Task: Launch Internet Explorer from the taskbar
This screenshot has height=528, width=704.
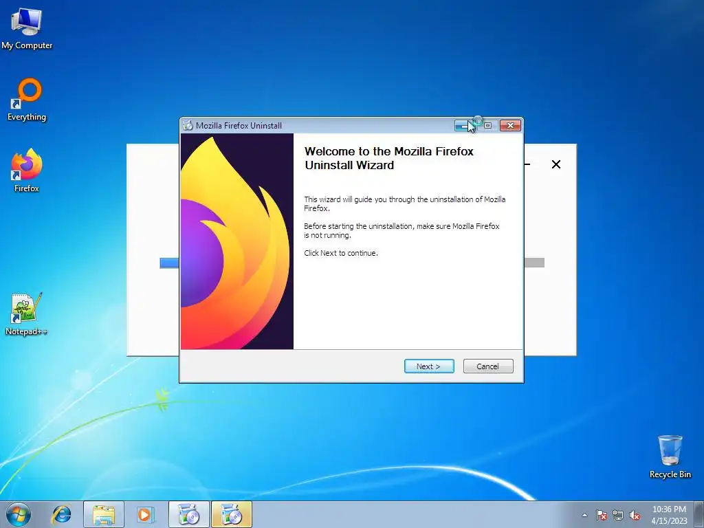Action: point(61,514)
